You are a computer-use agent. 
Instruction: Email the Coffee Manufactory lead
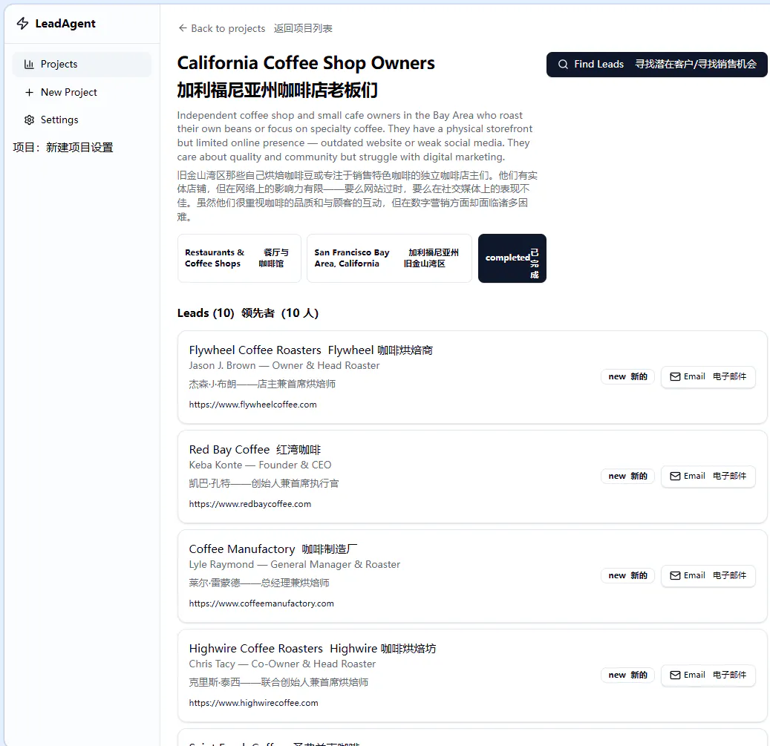(x=708, y=575)
